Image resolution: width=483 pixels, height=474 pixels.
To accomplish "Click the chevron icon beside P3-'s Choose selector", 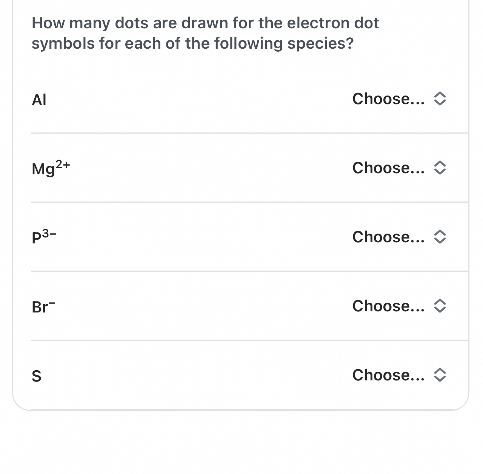I will 441,237.
